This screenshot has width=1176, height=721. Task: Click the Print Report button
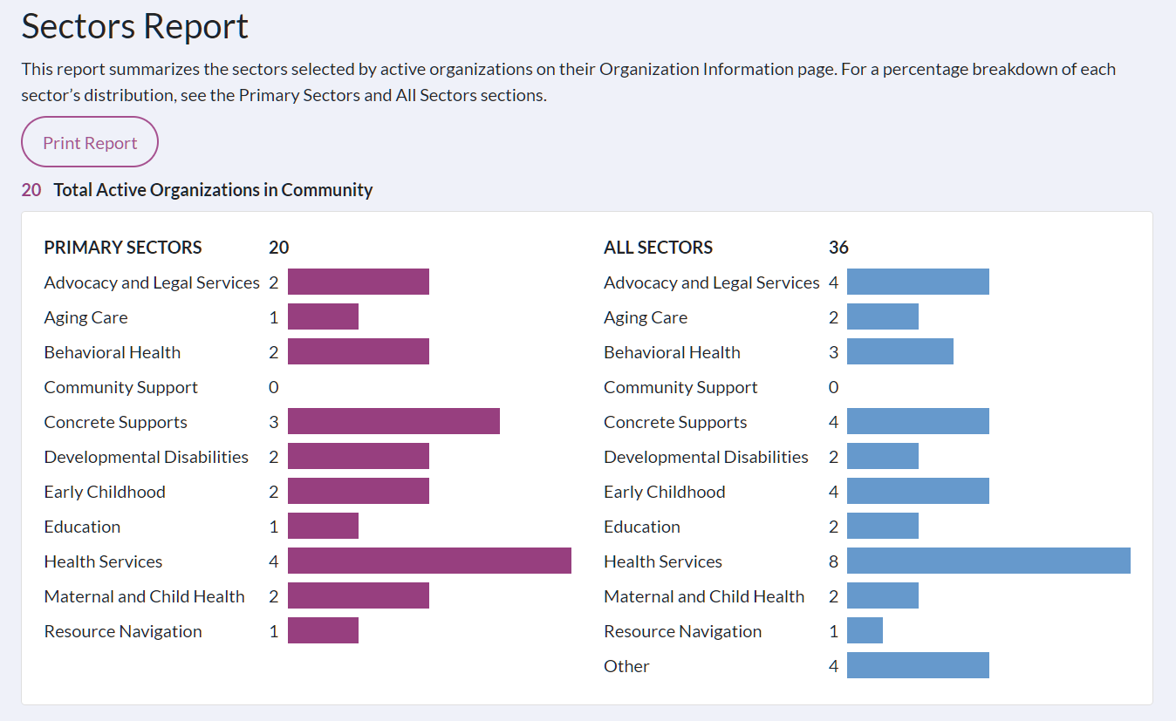point(90,142)
